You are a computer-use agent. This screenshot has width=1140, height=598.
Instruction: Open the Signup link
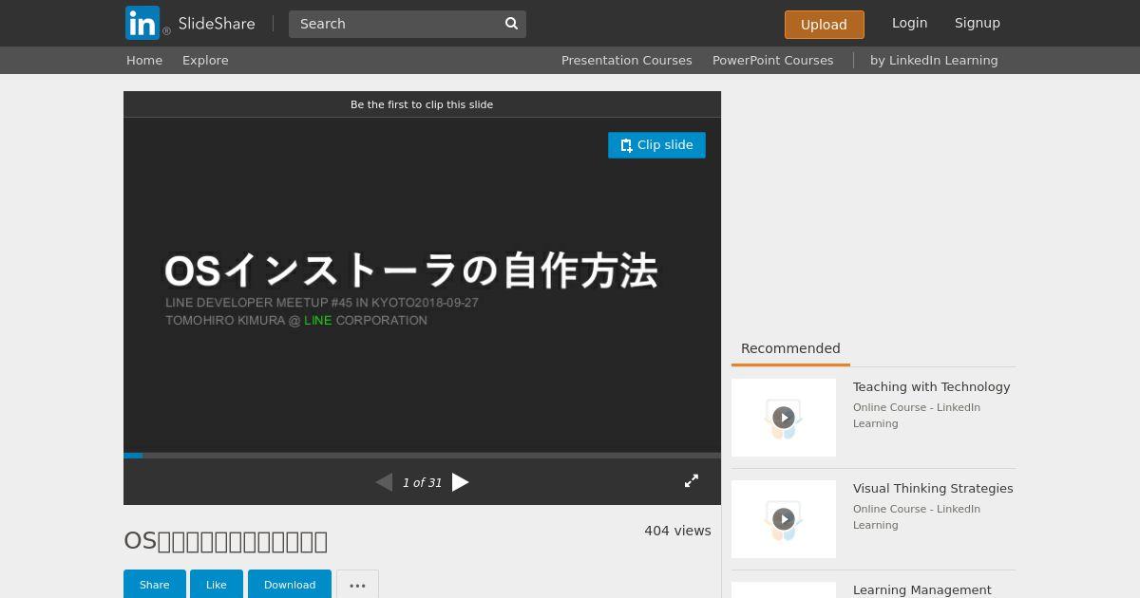coord(978,23)
